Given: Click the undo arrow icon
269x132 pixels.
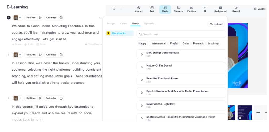Looking at the screenshot, I should coord(114,9).
